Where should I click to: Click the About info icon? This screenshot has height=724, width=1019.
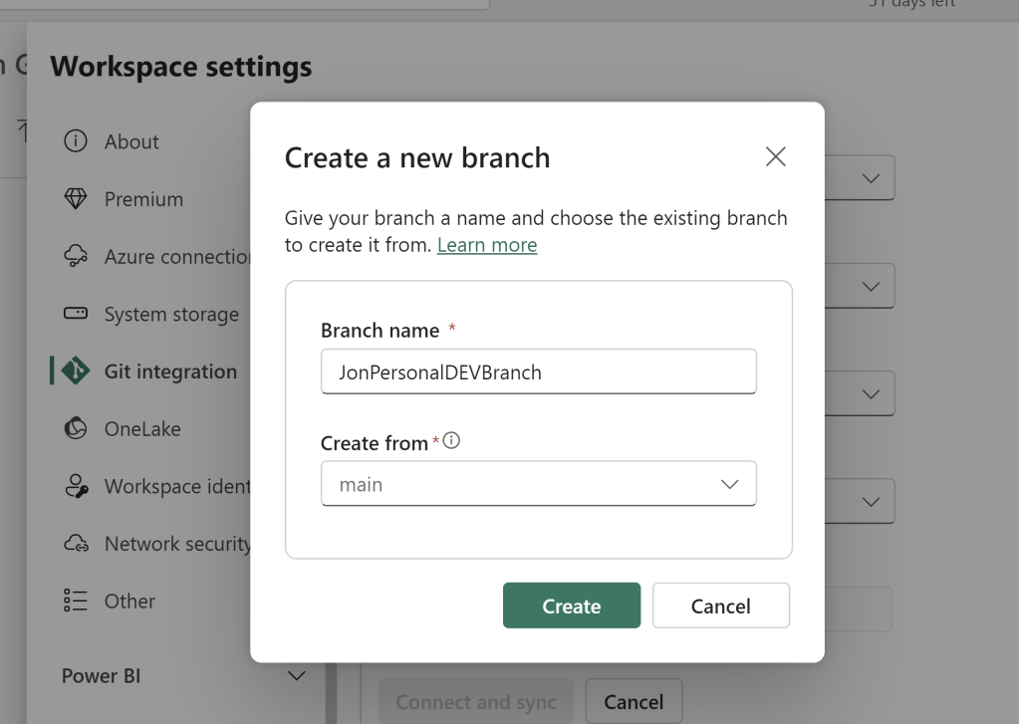click(76, 141)
